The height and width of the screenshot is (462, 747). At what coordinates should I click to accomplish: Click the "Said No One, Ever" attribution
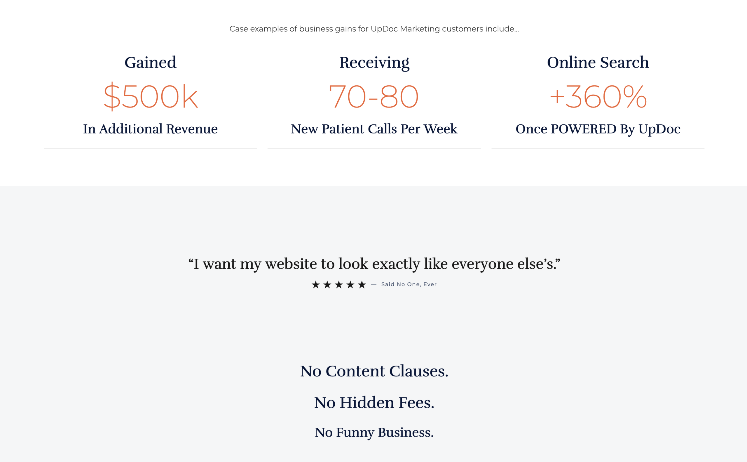409,284
